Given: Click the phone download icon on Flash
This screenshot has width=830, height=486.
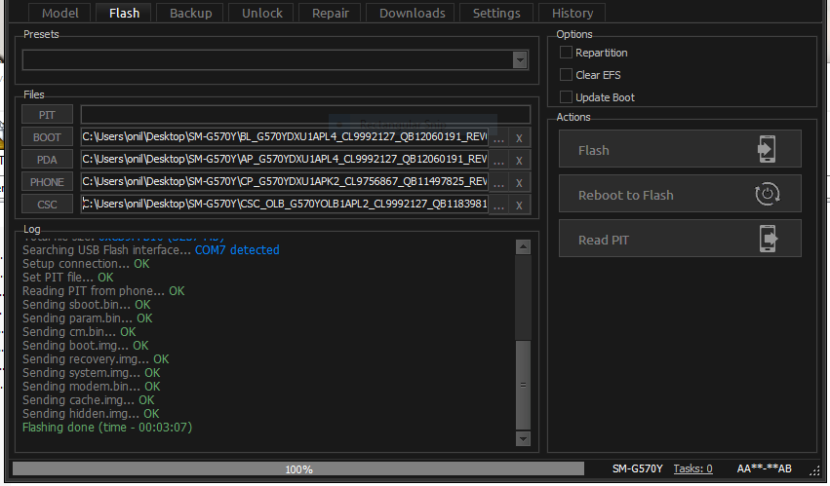Looking at the screenshot, I should pos(767,149).
